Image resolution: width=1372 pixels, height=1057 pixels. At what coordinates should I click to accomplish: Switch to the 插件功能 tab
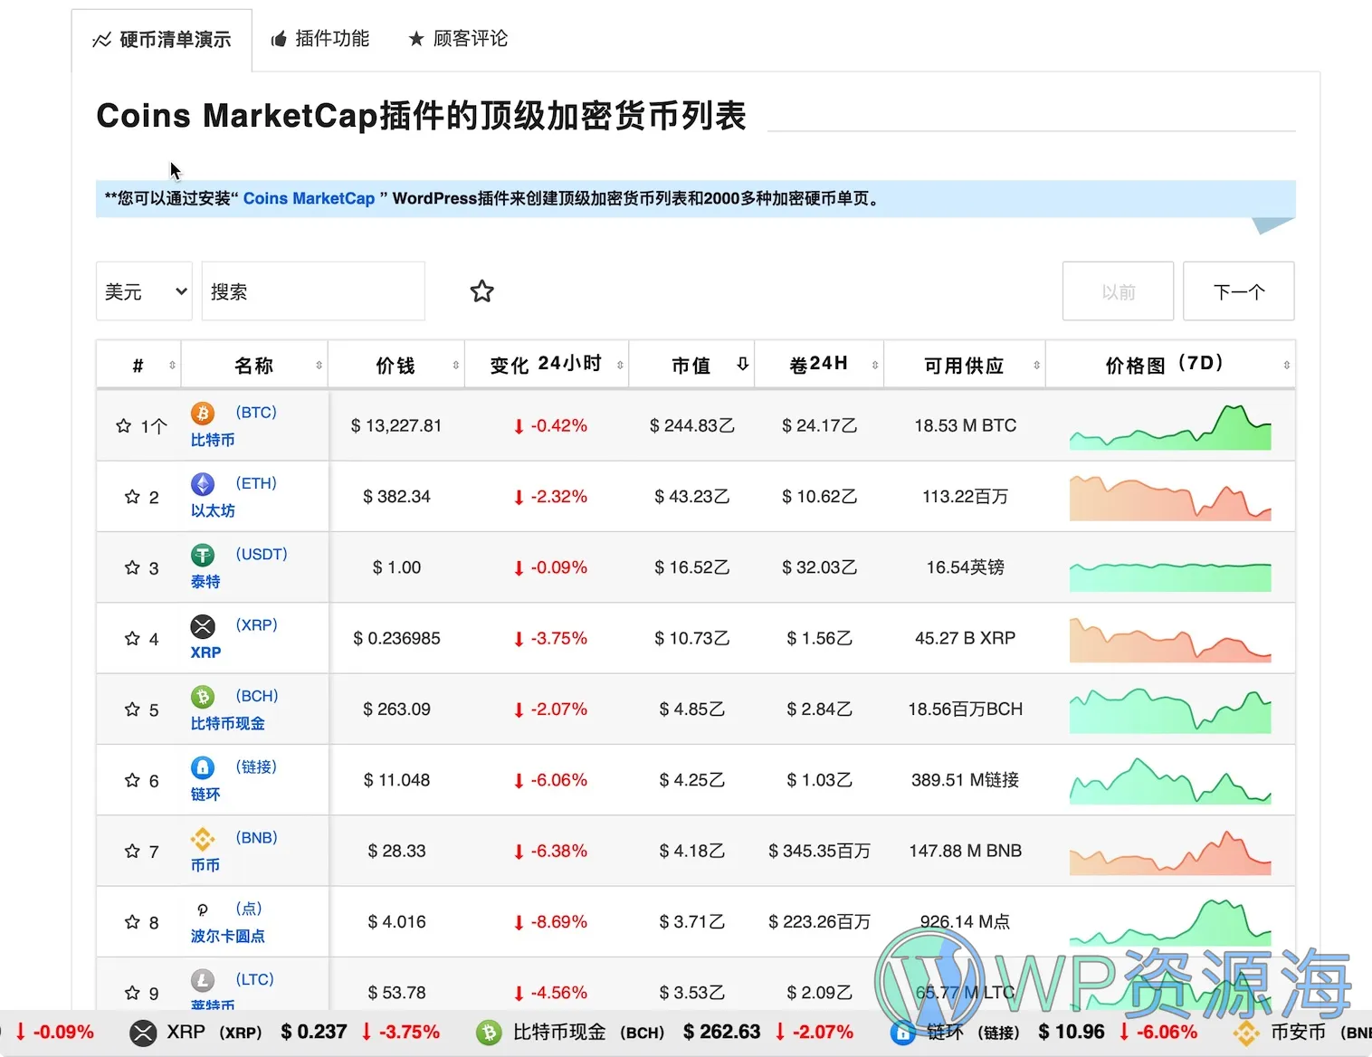click(320, 39)
